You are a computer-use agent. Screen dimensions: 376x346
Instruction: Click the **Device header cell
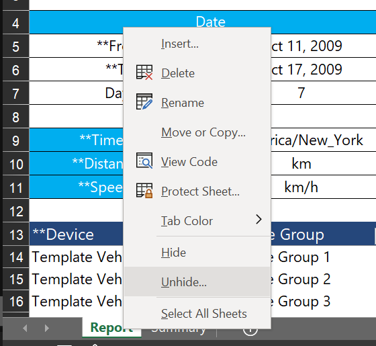coord(77,234)
